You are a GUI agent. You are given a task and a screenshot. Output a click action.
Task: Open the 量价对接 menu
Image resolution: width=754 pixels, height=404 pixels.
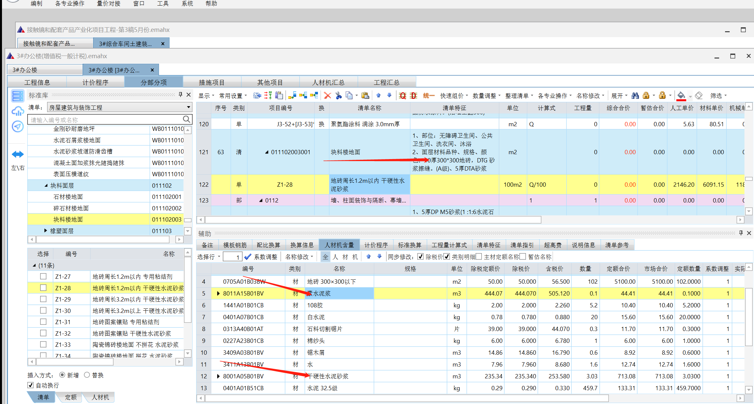pos(109,4)
